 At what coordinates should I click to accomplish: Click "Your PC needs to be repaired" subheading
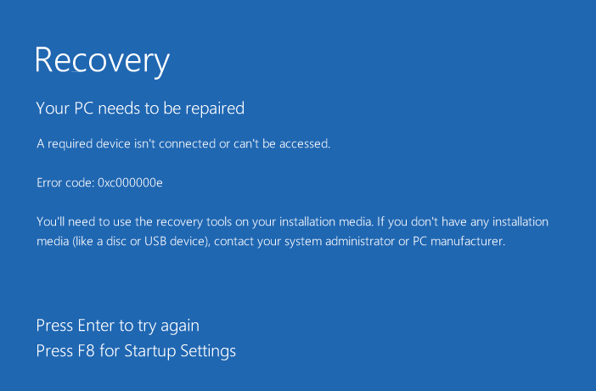tap(140, 108)
